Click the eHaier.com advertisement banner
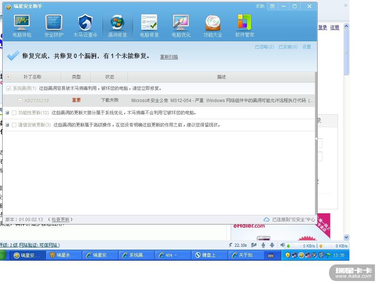This screenshot has width=379, height=284. [281, 232]
